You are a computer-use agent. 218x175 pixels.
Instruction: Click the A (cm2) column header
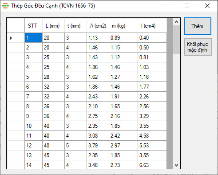[98, 25]
